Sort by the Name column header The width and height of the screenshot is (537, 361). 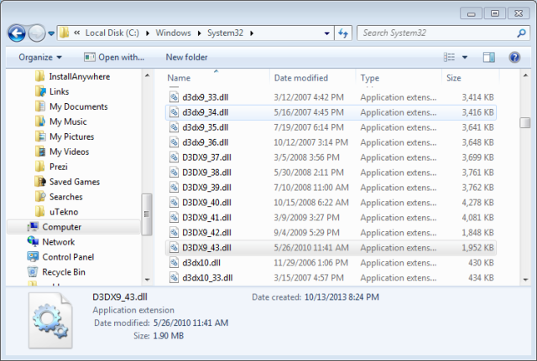pyautogui.click(x=216, y=78)
